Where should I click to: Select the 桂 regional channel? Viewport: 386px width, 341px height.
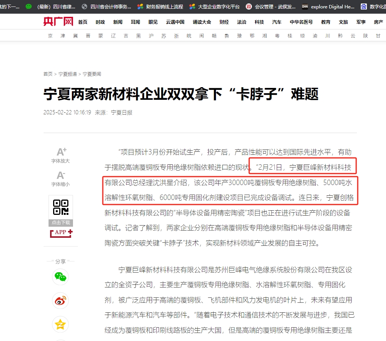click(290, 36)
